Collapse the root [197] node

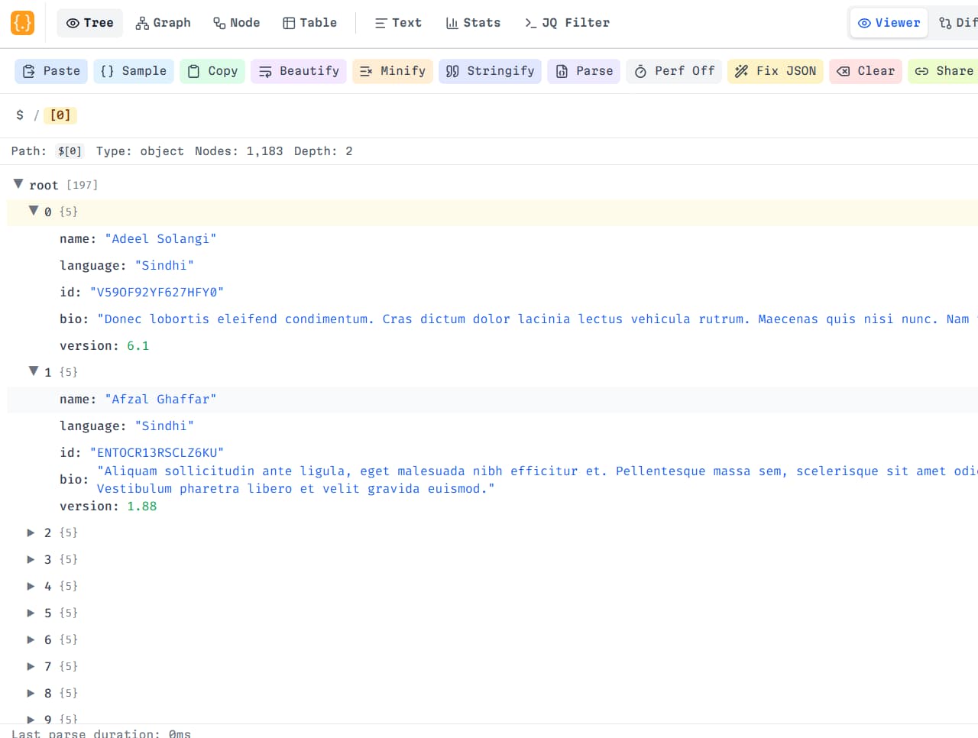(x=18, y=184)
